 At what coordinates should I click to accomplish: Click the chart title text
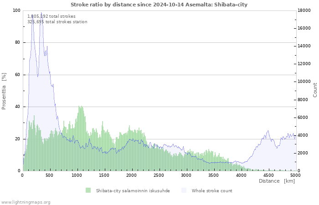(159, 4)
